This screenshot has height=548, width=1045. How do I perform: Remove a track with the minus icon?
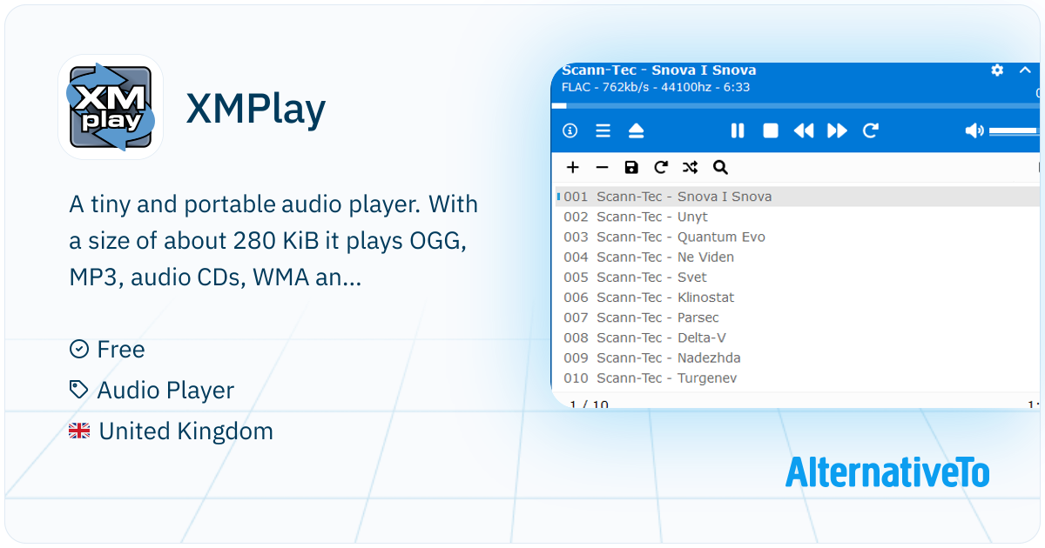click(x=602, y=167)
